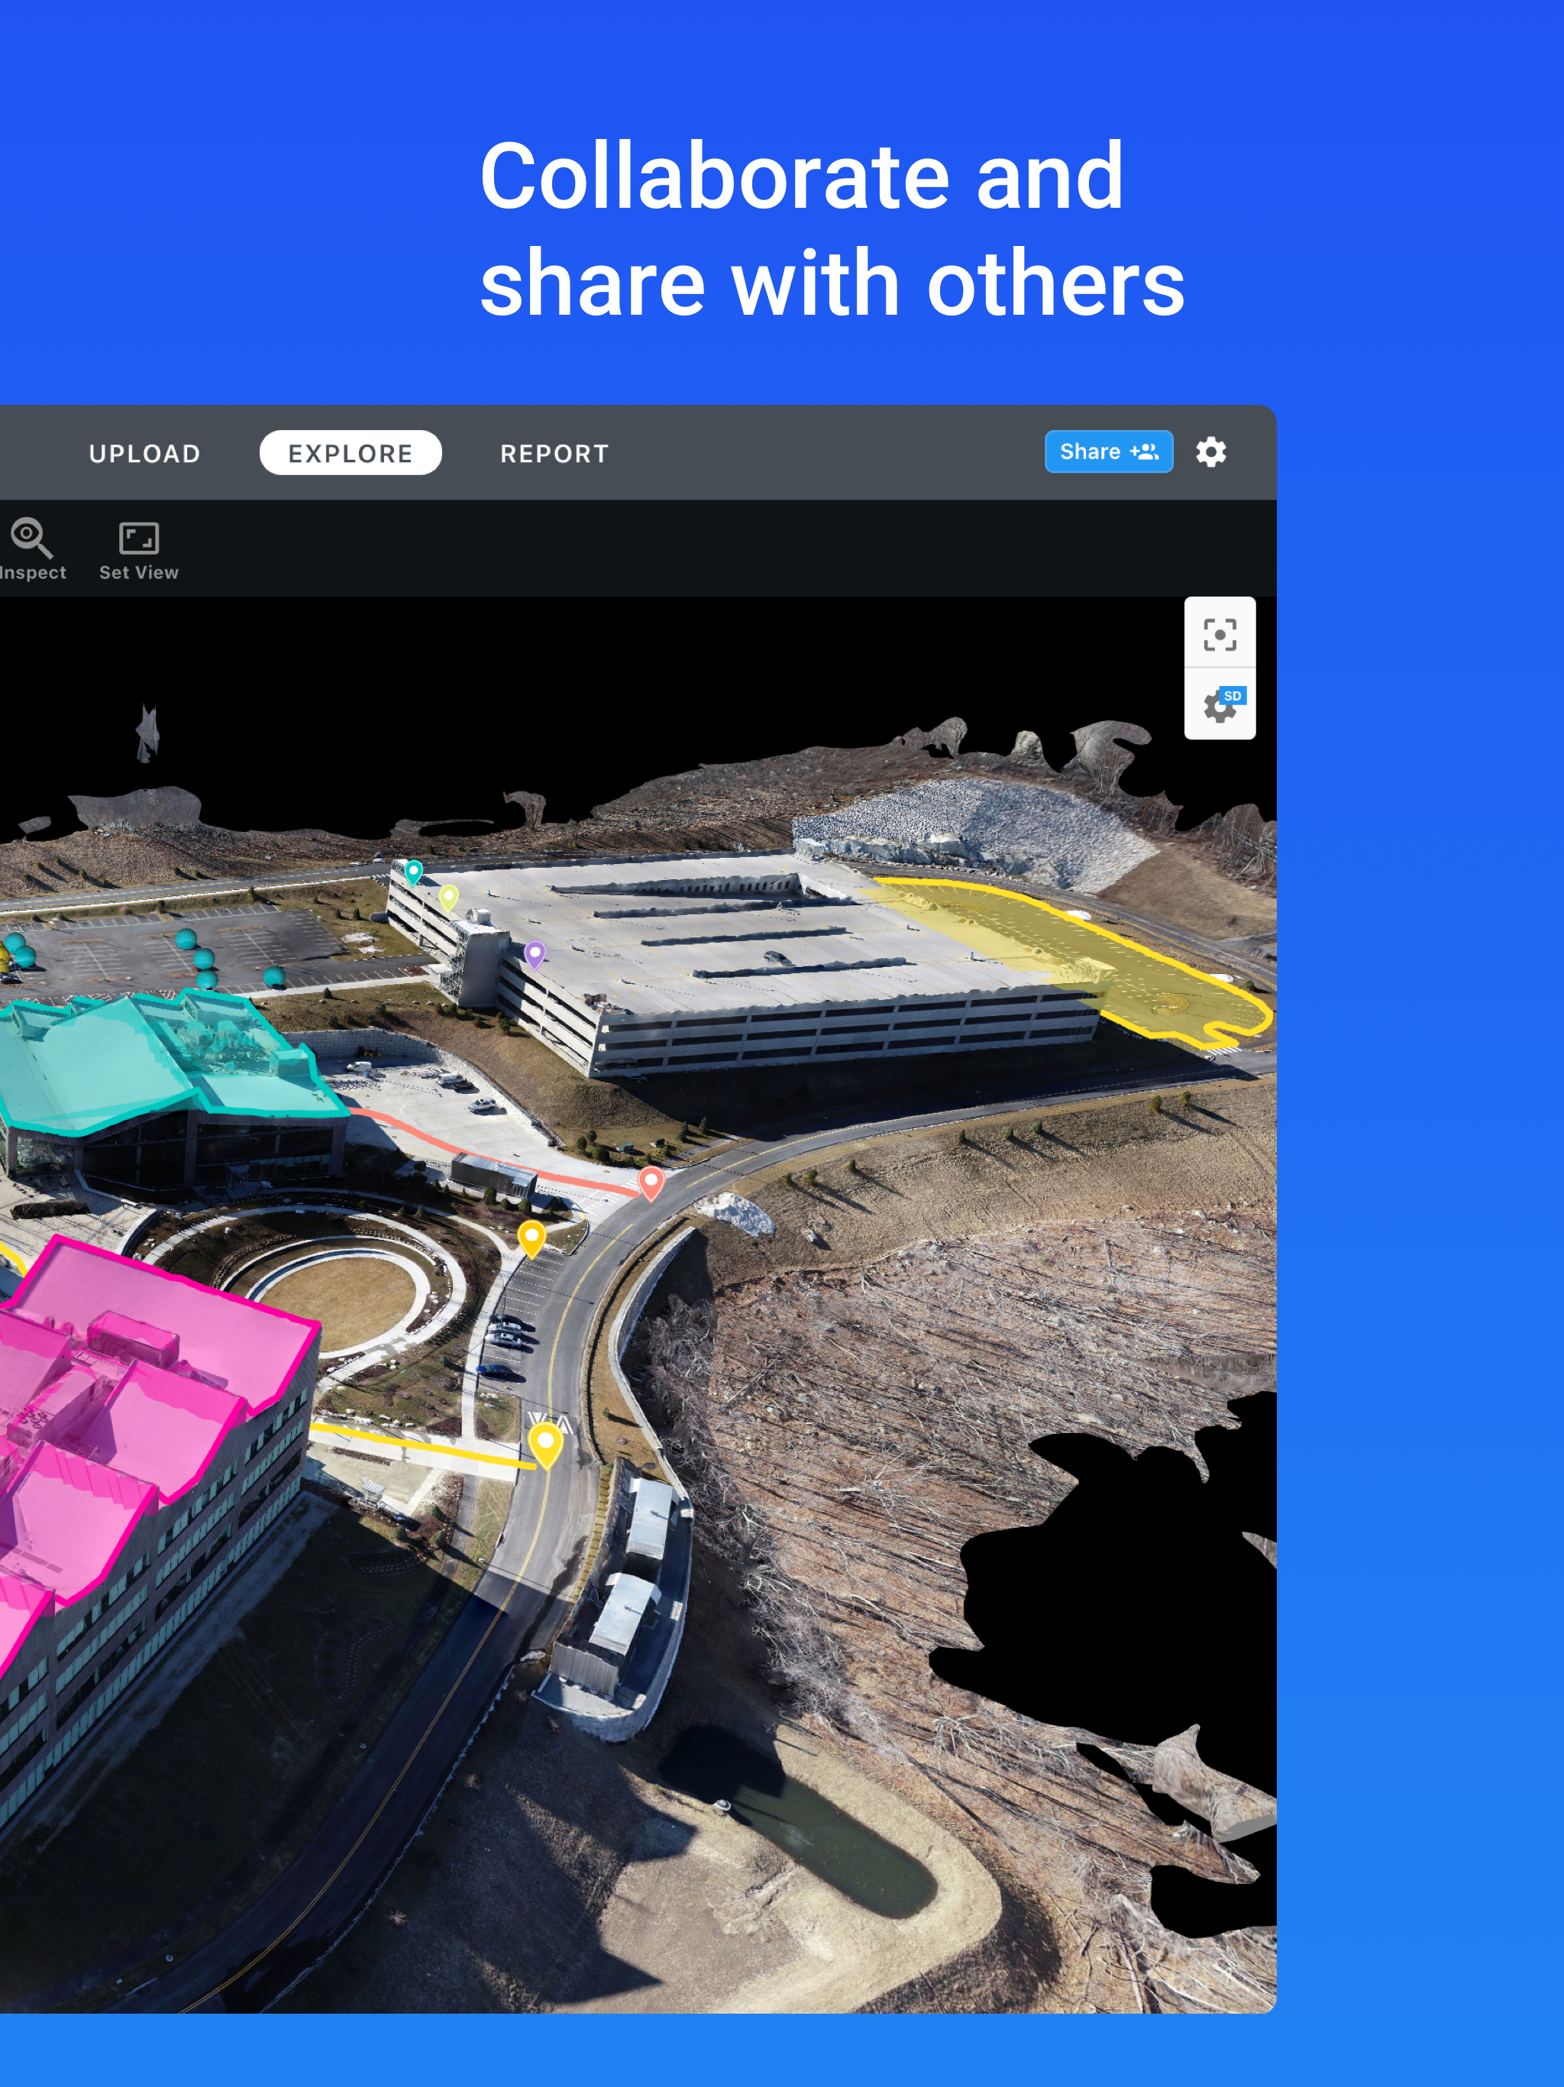Image resolution: width=1564 pixels, height=2087 pixels.
Task: Select the light-green pin on the garage roof
Action: pyautogui.click(x=449, y=895)
